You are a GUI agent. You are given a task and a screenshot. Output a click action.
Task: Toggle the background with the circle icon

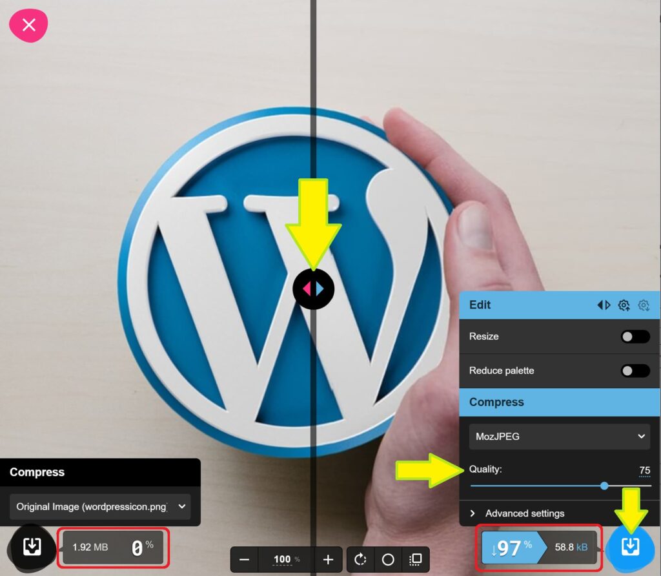click(x=388, y=560)
